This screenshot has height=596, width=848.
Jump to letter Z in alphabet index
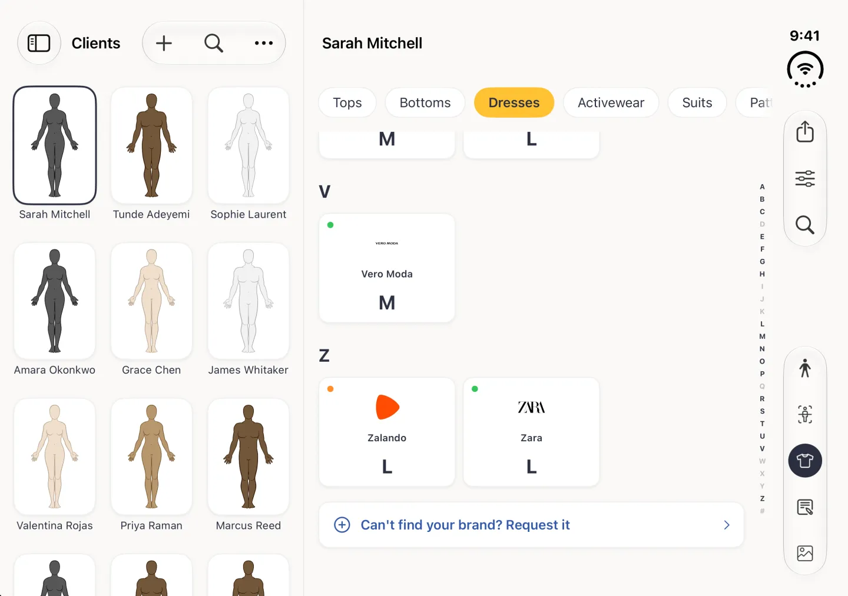762,498
